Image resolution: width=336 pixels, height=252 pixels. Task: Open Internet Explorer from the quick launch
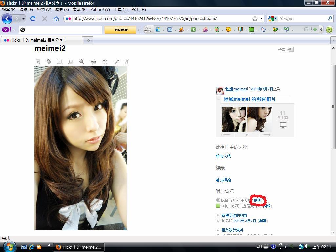pyautogui.click(x=31, y=247)
